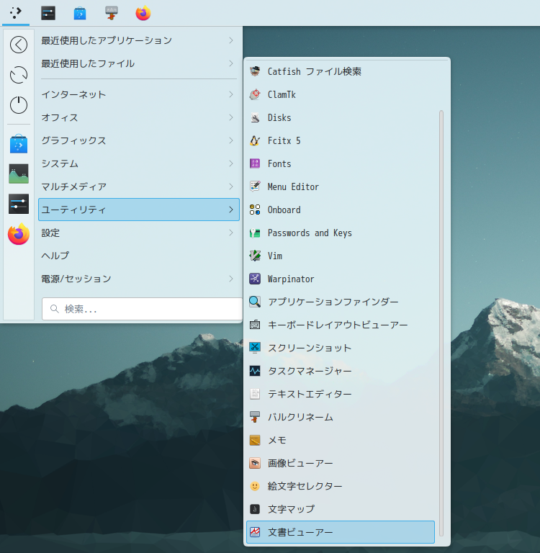Expand the 電源/セッション submenu

click(x=138, y=279)
